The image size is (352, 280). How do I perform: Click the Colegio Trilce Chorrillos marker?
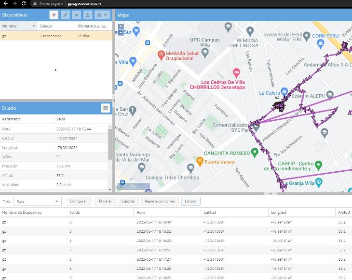click(x=190, y=168)
